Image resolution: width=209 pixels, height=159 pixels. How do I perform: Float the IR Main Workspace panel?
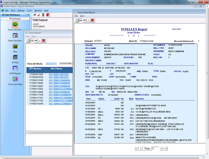click(26, 15)
